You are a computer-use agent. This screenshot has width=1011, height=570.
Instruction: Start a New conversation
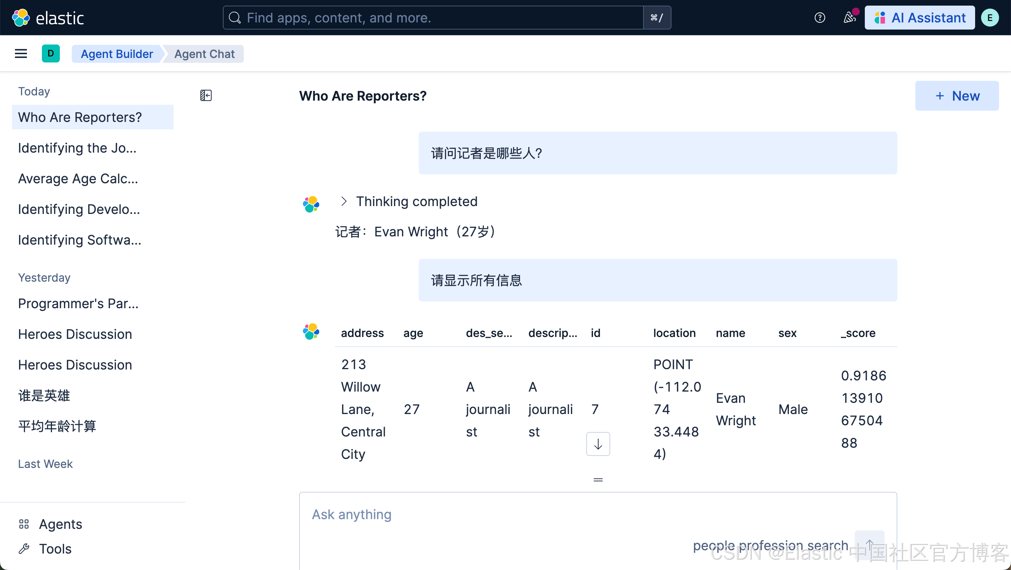coord(957,96)
